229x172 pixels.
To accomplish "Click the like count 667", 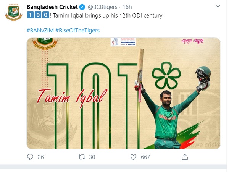I will pyautogui.click(x=145, y=157).
